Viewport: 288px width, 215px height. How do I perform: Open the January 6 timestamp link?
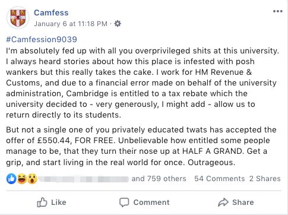point(71,24)
